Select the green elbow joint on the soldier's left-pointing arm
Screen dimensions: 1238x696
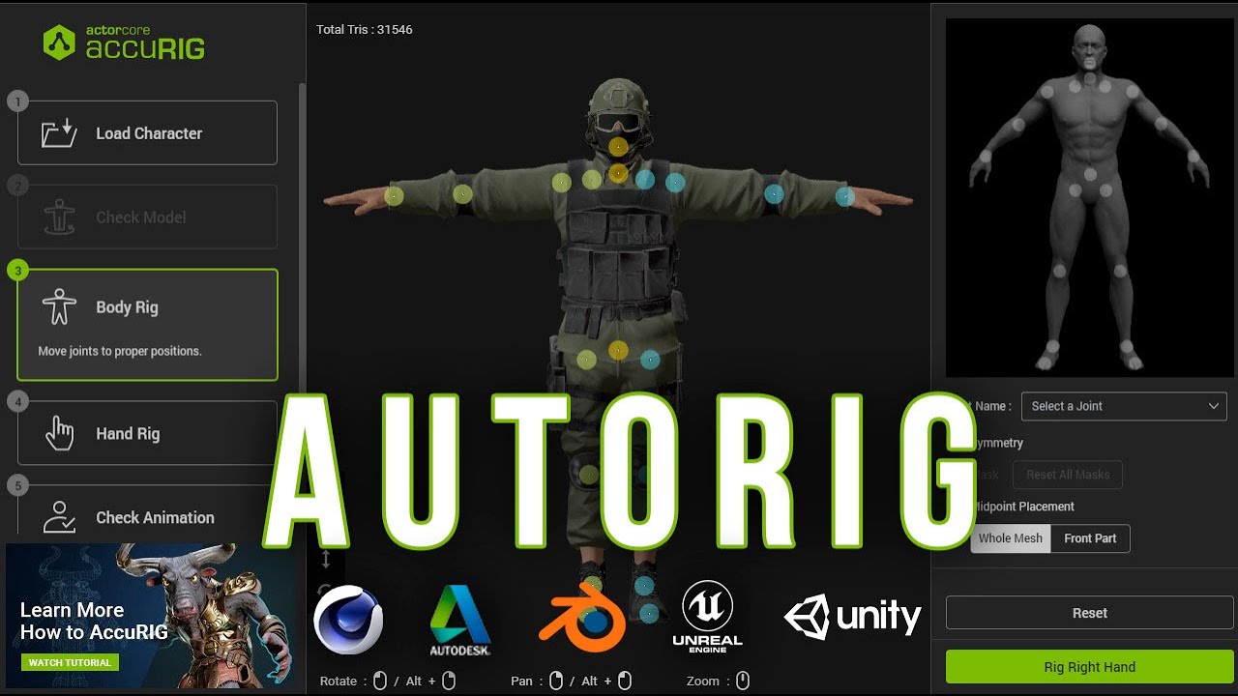pos(462,194)
